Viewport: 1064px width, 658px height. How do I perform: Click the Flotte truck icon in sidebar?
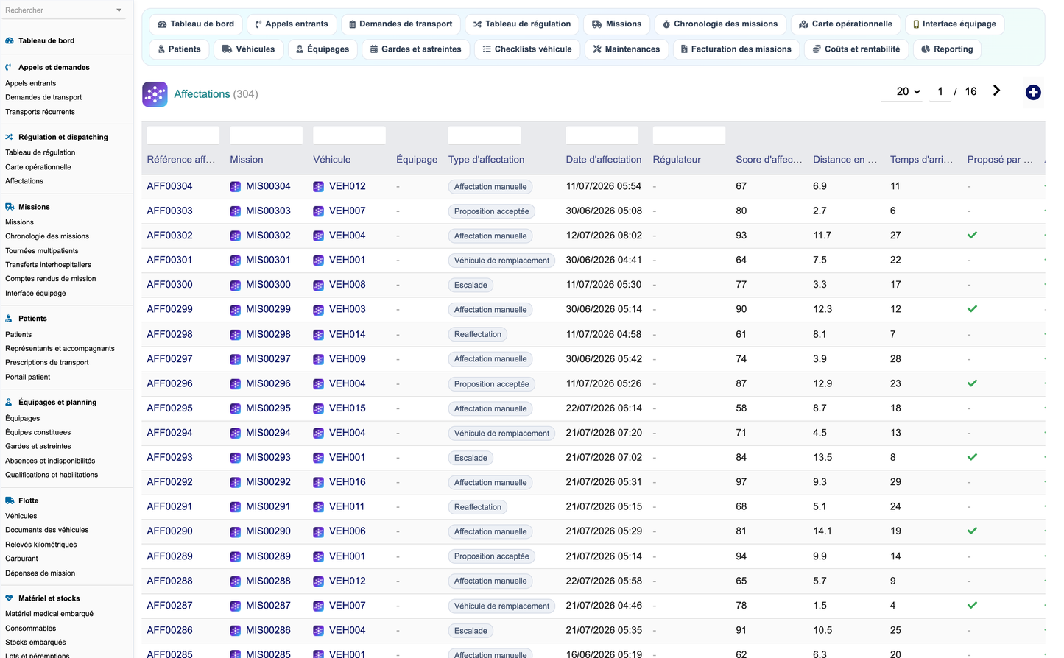[10, 500]
